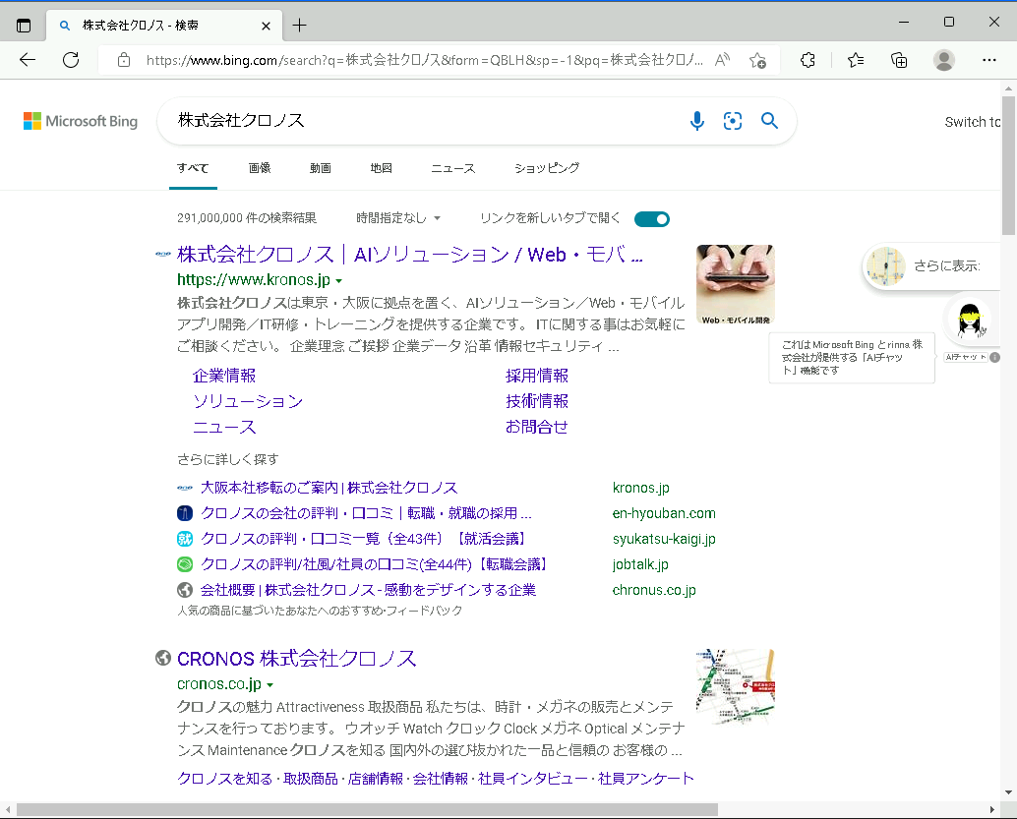Open the CRONOS 株式会社クロノス result title
This screenshot has width=1017, height=819.
point(296,659)
